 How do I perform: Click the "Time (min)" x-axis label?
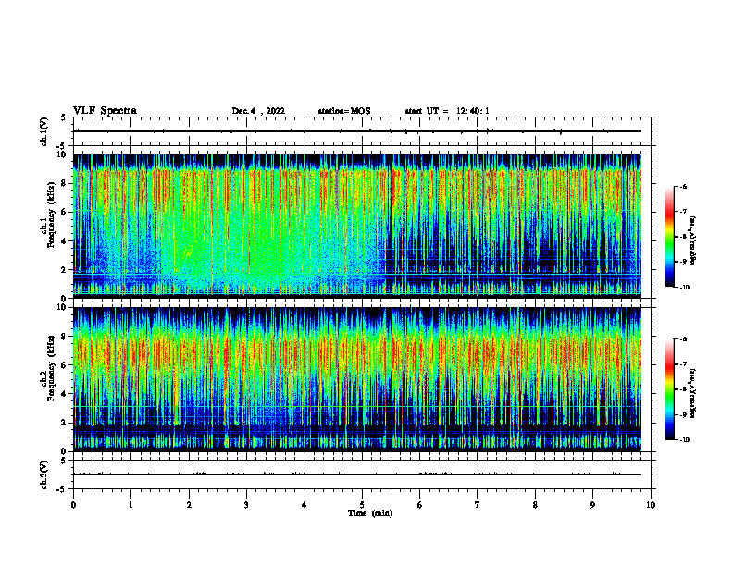tap(370, 513)
